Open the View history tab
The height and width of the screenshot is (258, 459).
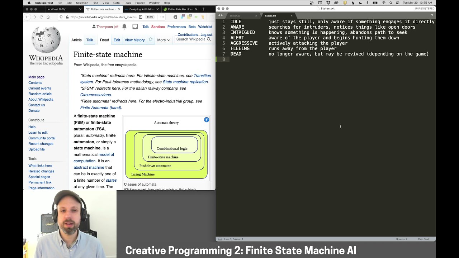(134, 40)
